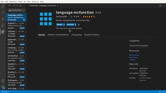Image resolution: width=166 pixels, height=93 pixels.
Task: Install the Chinese language pack
Action: tap(22, 36)
